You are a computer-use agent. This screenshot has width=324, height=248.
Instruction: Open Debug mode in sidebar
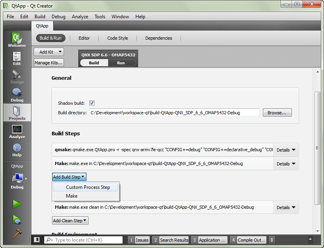tap(17, 95)
